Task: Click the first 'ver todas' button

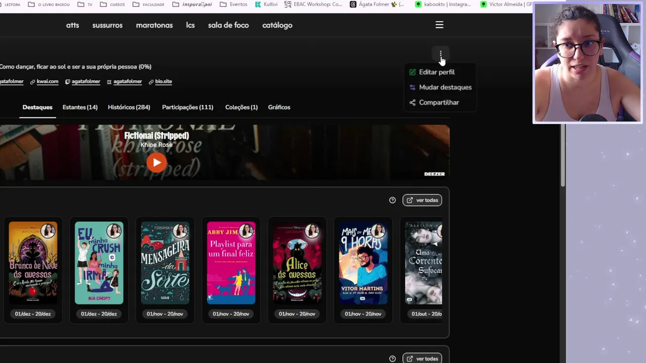Action: coord(422,200)
